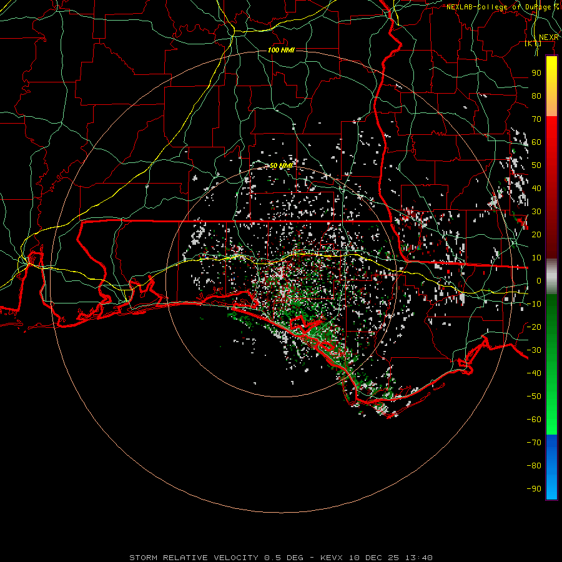
Task: Click the 80 value on velocity scale
Action: [536, 96]
